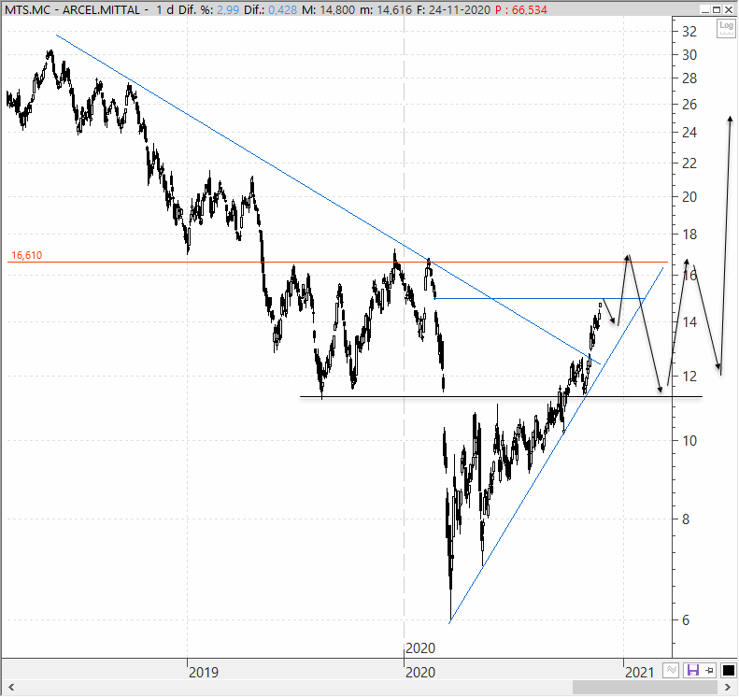The height and width of the screenshot is (697, 739).
Task: Click the 2019 time axis label
Action: [x=204, y=672]
